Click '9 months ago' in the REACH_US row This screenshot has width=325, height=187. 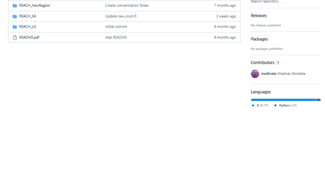(x=225, y=27)
